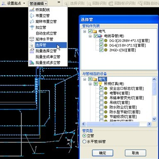Choose 批量选择立管 menu entry
The image size is (159, 159).
(48, 51)
